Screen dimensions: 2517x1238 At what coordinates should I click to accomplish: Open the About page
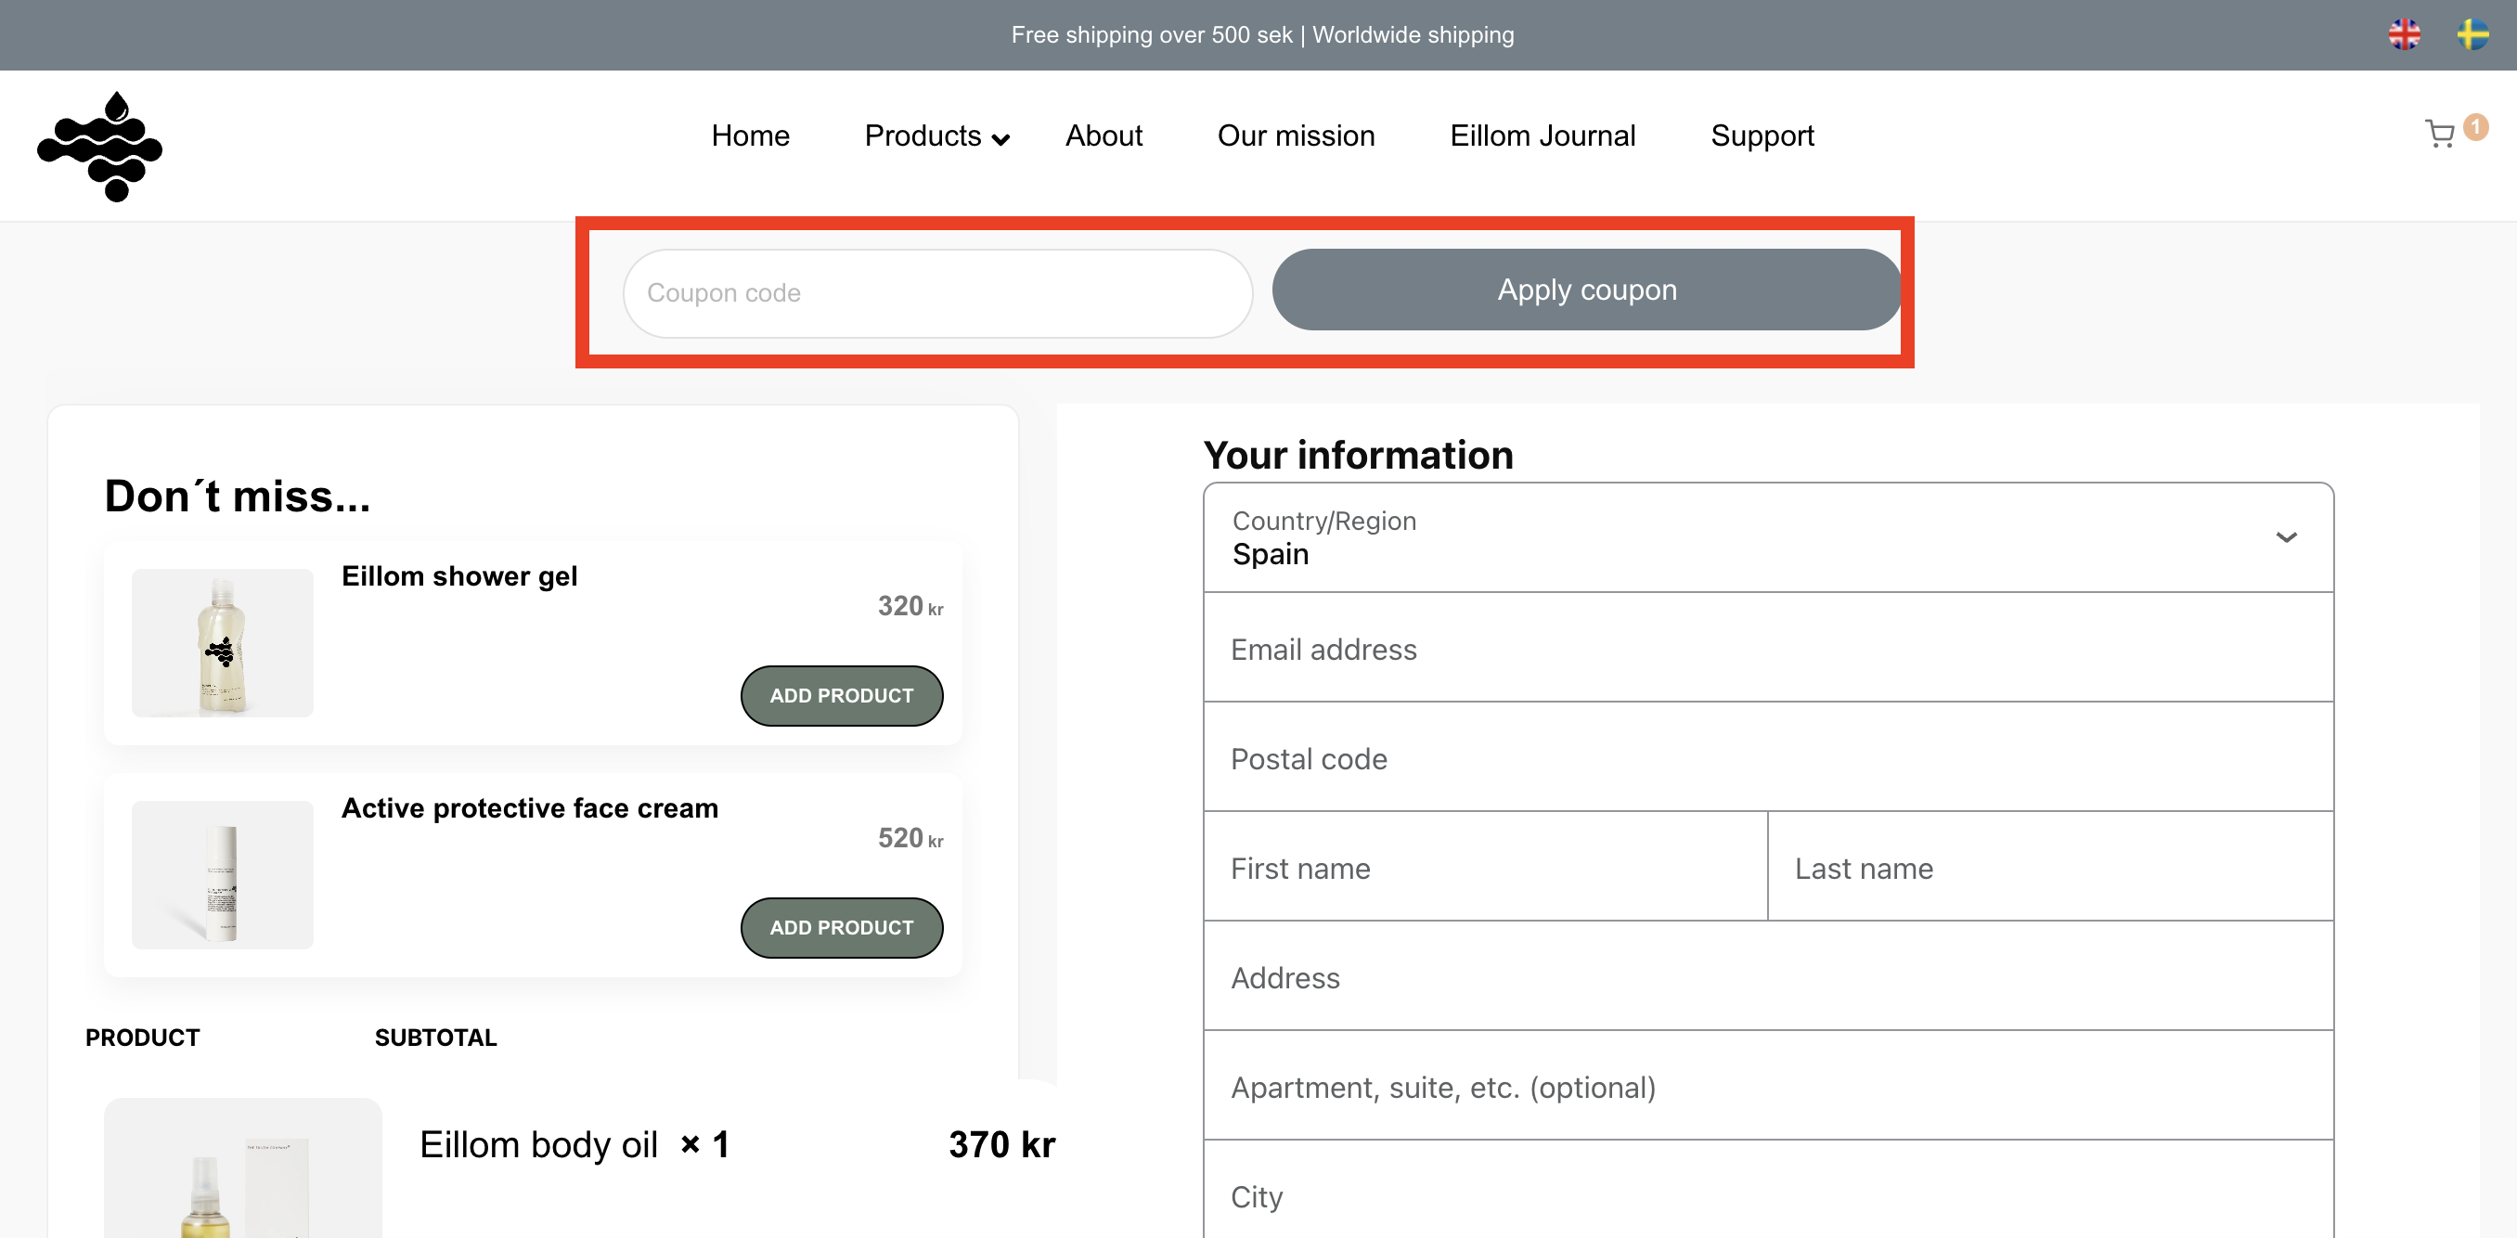click(1104, 135)
